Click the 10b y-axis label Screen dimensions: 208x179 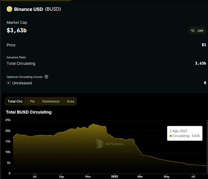click(x=8, y=152)
